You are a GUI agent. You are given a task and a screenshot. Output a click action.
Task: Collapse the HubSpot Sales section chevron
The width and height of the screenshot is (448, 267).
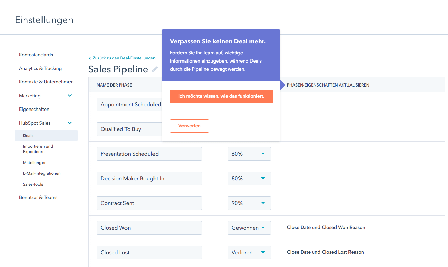click(70, 123)
